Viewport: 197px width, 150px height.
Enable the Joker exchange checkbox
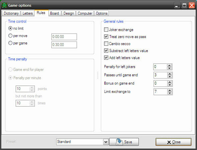pyautogui.click(x=106, y=29)
